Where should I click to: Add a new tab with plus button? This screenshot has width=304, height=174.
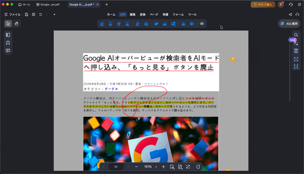tap(107, 5)
